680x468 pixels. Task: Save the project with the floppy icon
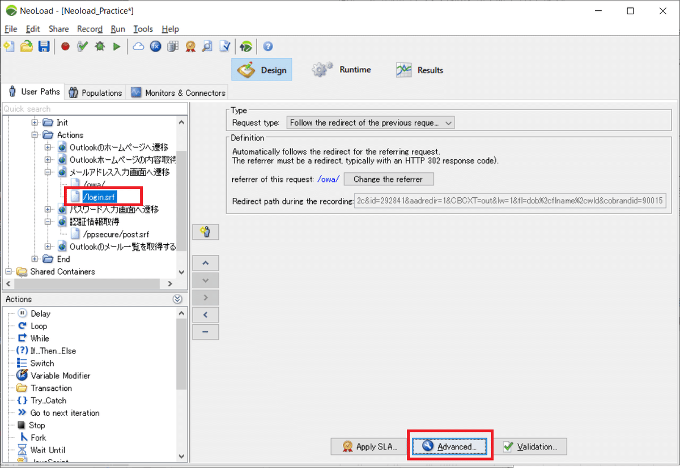pyautogui.click(x=44, y=46)
